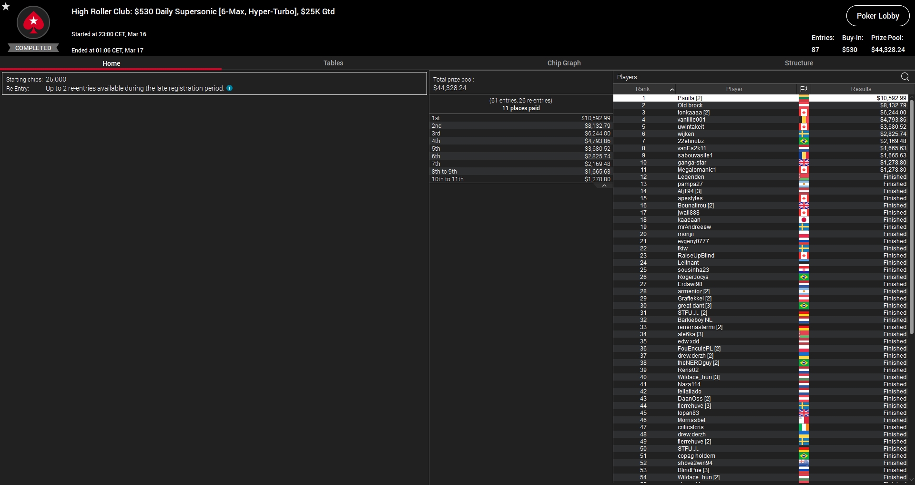Click the flag beside STFU..I.. [2]
The height and width of the screenshot is (485, 915).
coord(804,313)
